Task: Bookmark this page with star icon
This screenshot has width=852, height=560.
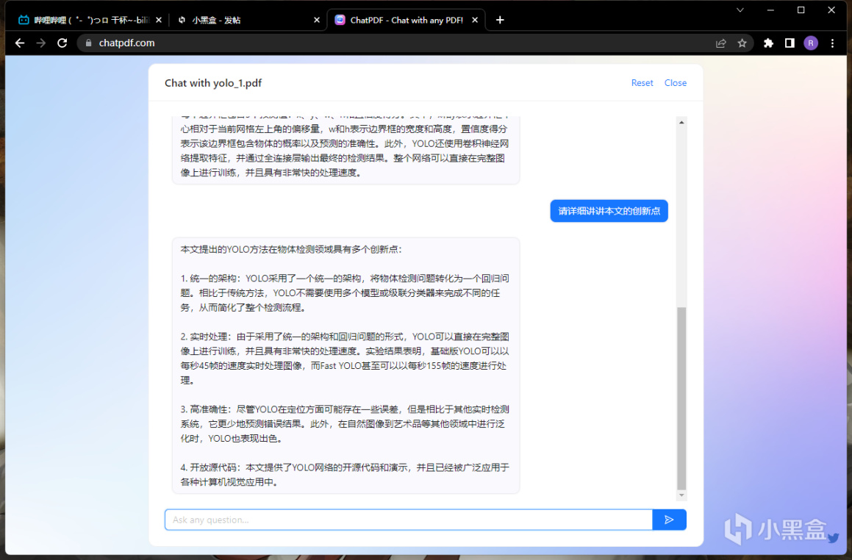Action: click(742, 43)
